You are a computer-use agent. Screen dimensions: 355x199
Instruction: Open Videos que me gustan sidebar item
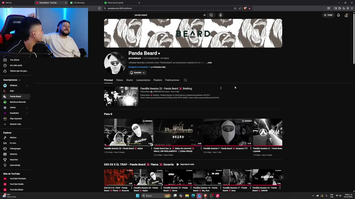coord(16,71)
